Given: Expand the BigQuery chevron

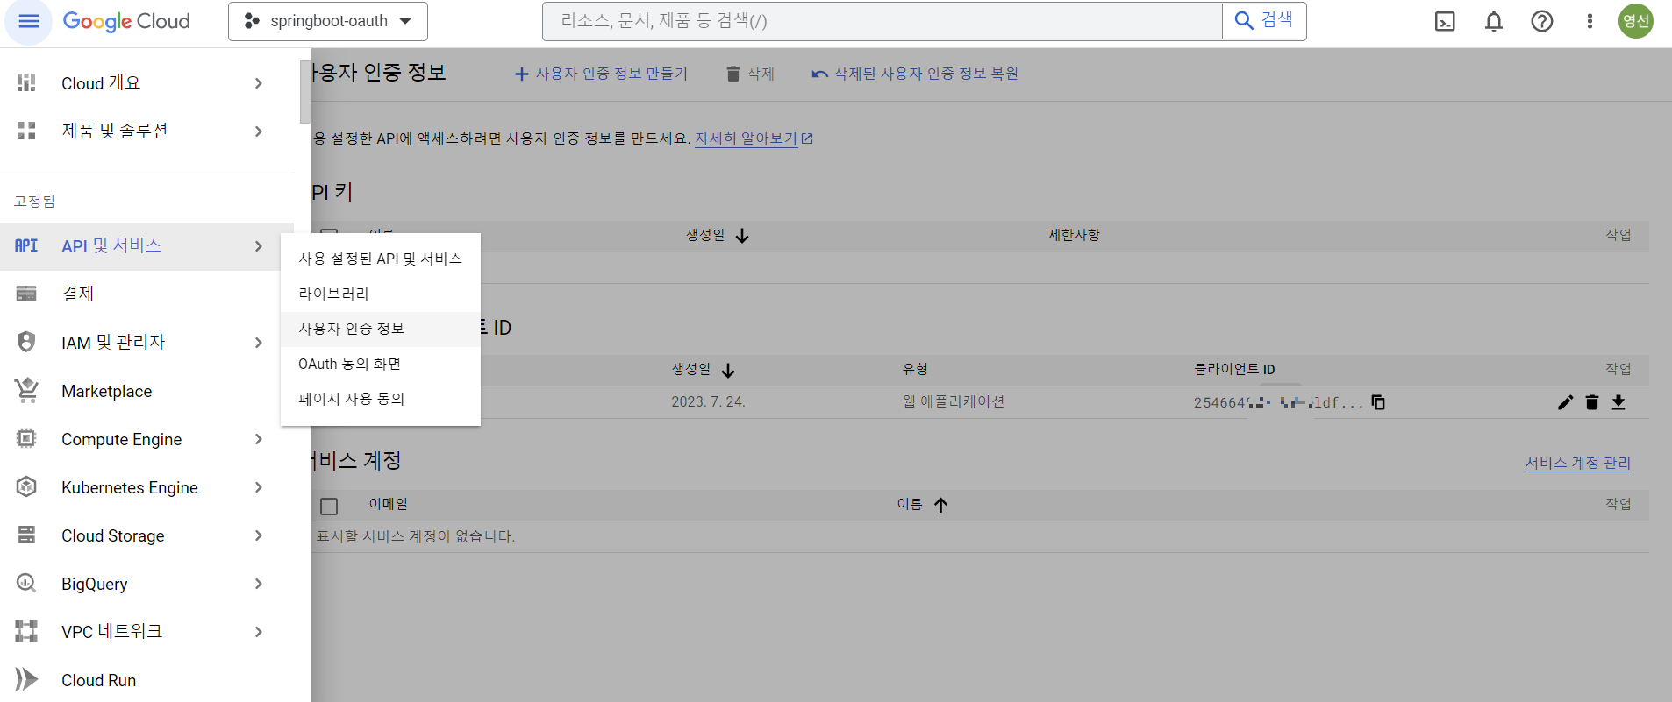Looking at the screenshot, I should pos(258,584).
